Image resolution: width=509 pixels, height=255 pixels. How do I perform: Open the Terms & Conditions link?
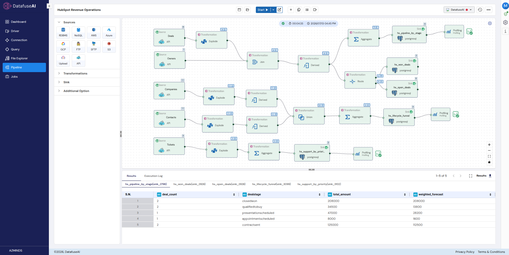[491, 252]
